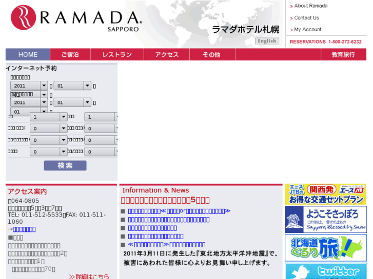
Task: Click the インターネット予約 heading
Action: pos(31,68)
